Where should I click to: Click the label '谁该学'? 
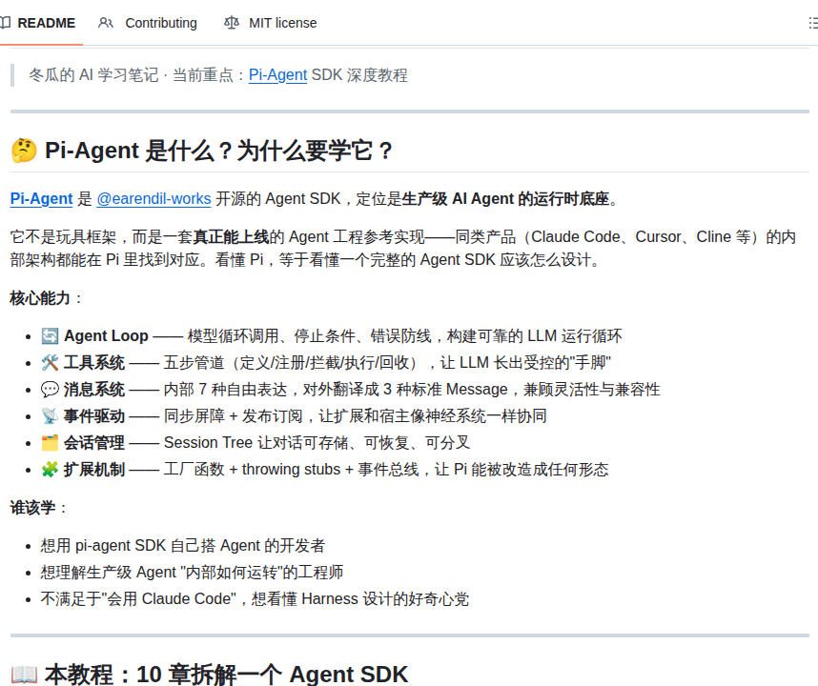(x=32, y=507)
